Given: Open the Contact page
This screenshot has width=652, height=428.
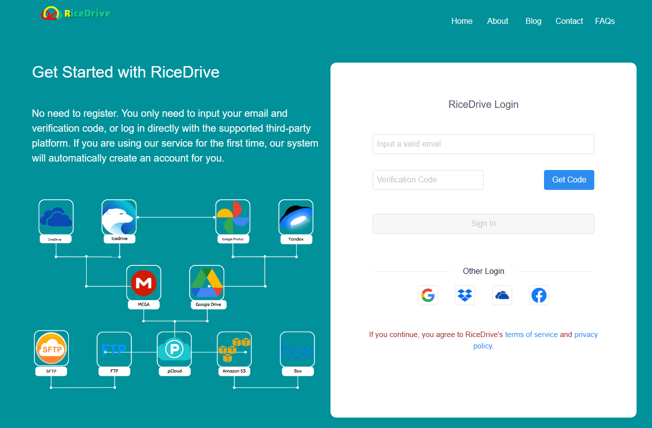Looking at the screenshot, I should [569, 21].
